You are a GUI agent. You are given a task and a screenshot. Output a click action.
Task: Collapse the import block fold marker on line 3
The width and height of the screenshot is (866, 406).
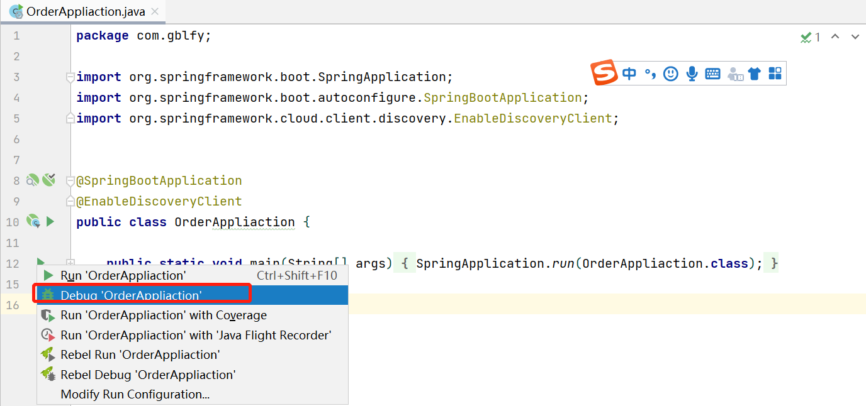pos(70,77)
